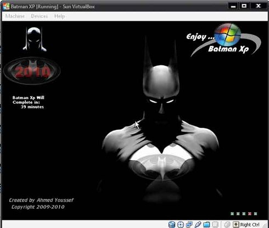Close the Batman XP VirtualBox window
Image resolution: width=269 pixels, height=228 pixels.
tap(259, 6)
